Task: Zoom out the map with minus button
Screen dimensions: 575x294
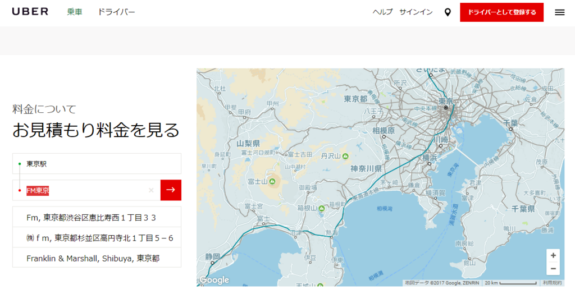Action: point(553,269)
